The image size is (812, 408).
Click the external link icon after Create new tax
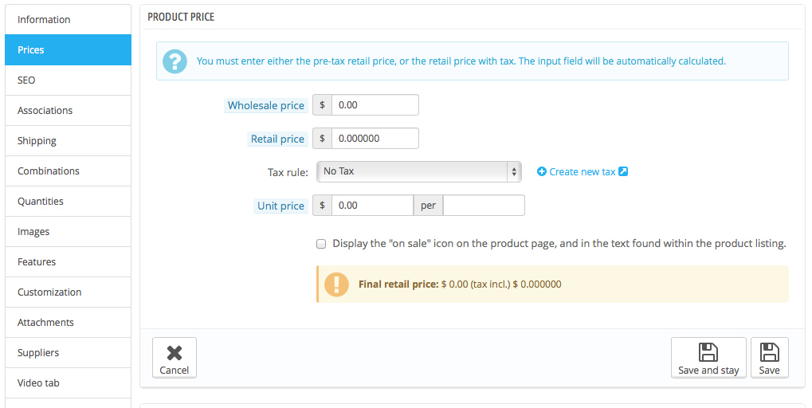623,171
